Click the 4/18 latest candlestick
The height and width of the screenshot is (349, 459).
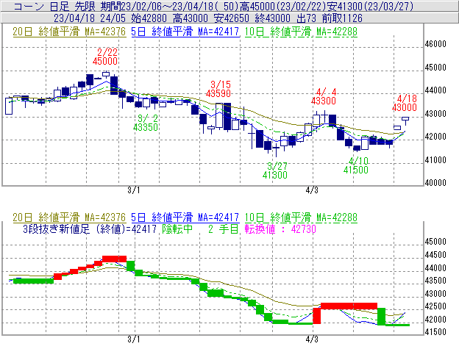tap(405, 120)
